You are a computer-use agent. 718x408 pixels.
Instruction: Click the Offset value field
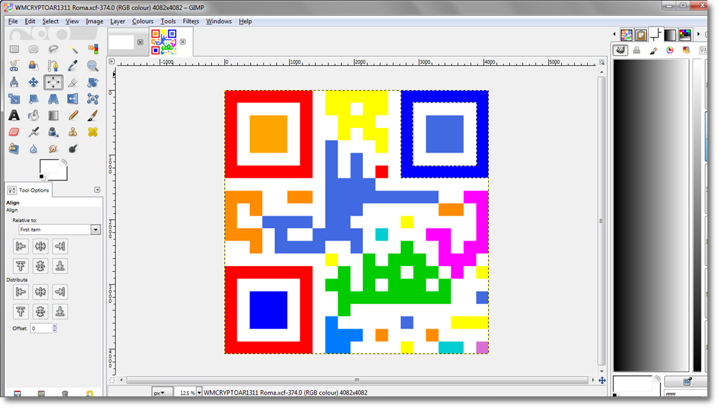tap(41, 328)
